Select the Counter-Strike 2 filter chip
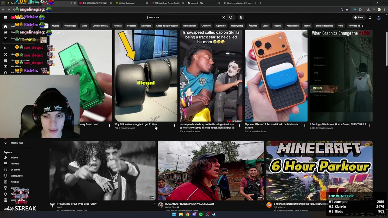This screenshot has width=388, height=218. tap(100, 26)
